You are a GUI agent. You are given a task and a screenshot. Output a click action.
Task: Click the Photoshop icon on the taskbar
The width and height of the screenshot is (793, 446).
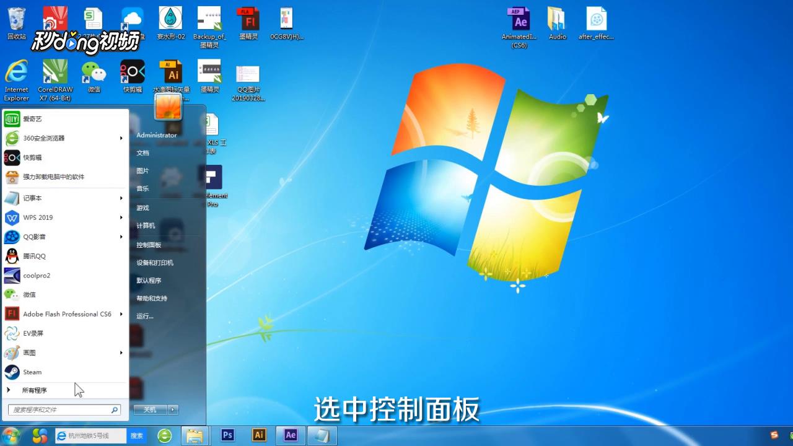click(227, 435)
